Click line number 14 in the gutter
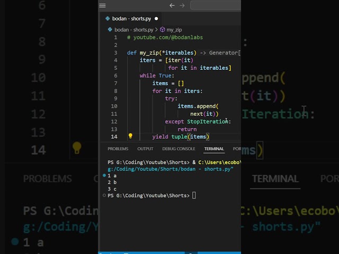Viewport: 339px width, 254px height. pos(114,137)
